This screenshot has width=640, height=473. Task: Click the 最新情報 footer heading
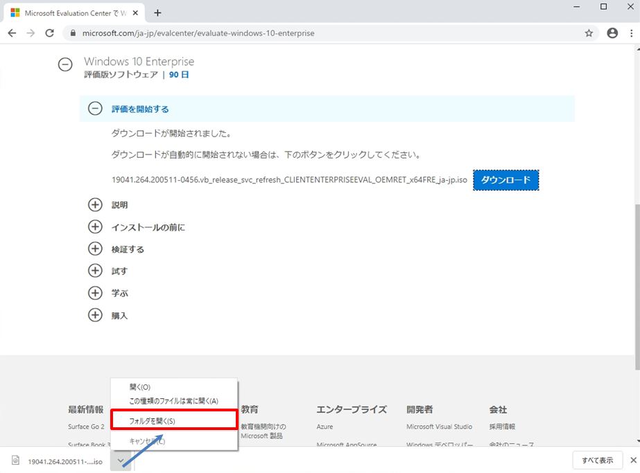[x=86, y=409]
